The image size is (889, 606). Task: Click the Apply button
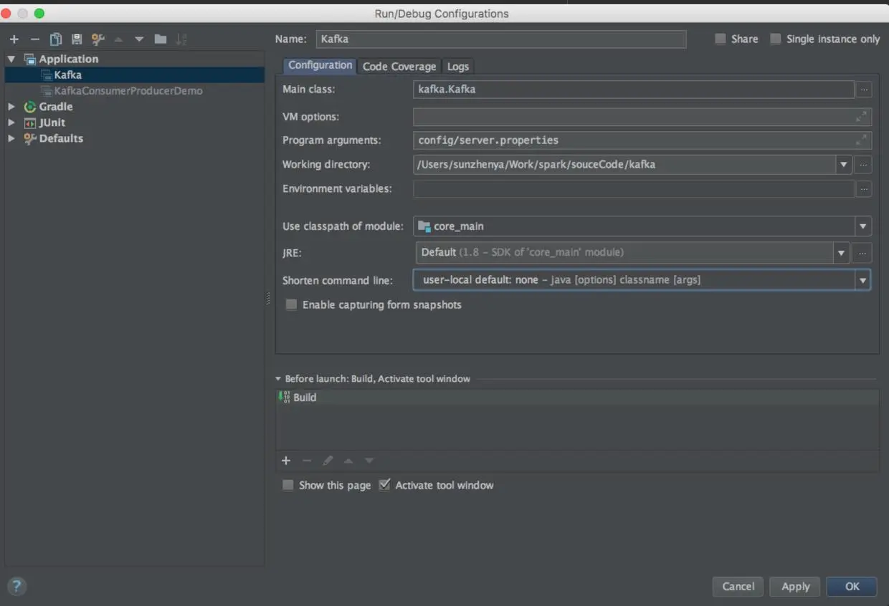pyautogui.click(x=795, y=587)
